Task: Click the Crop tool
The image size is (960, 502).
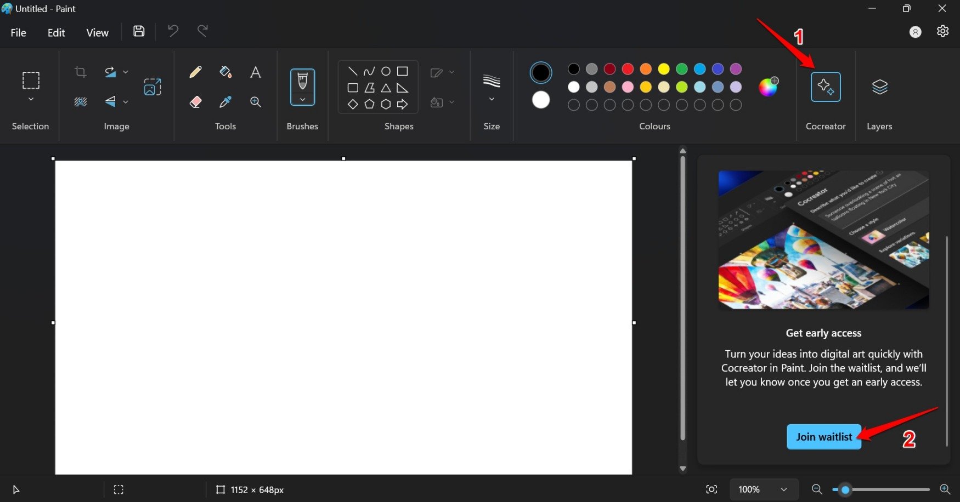Action: pos(80,72)
